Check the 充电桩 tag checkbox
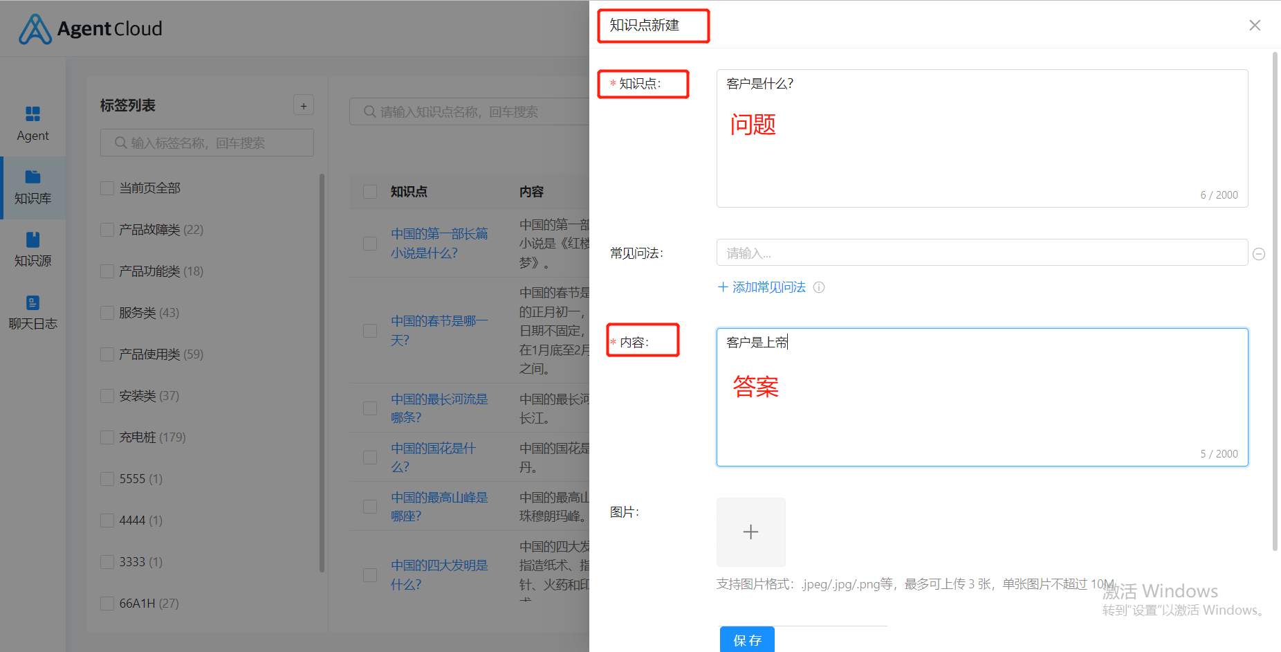The image size is (1281, 652). point(107,437)
